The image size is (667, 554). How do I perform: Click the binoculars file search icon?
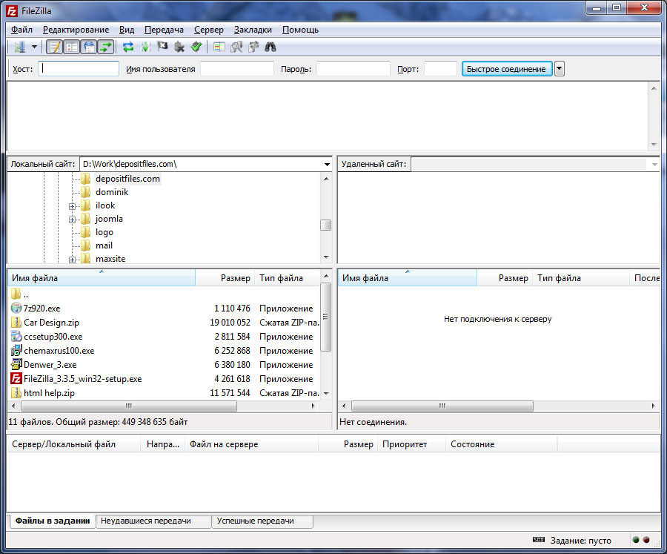tap(271, 47)
